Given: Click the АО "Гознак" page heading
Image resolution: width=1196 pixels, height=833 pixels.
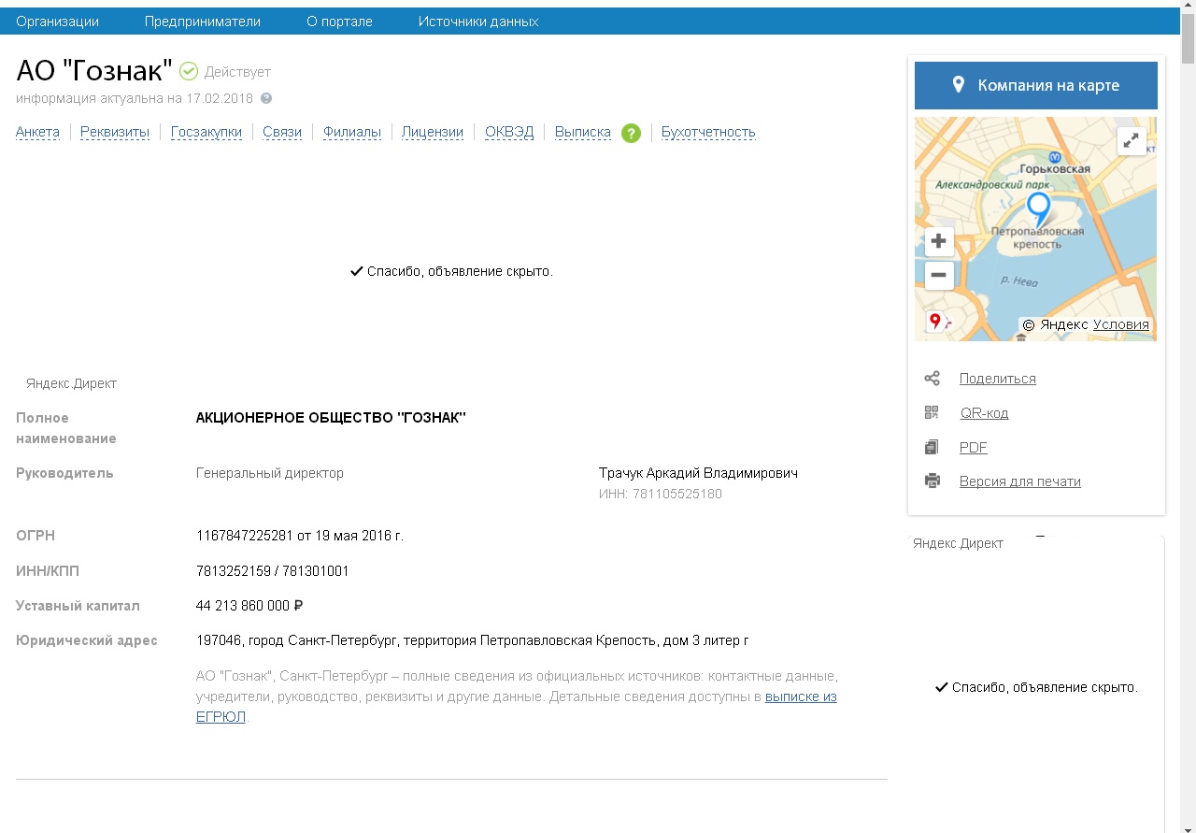Looking at the screenshot, I should pyautogui.click(x=94, y=71).
